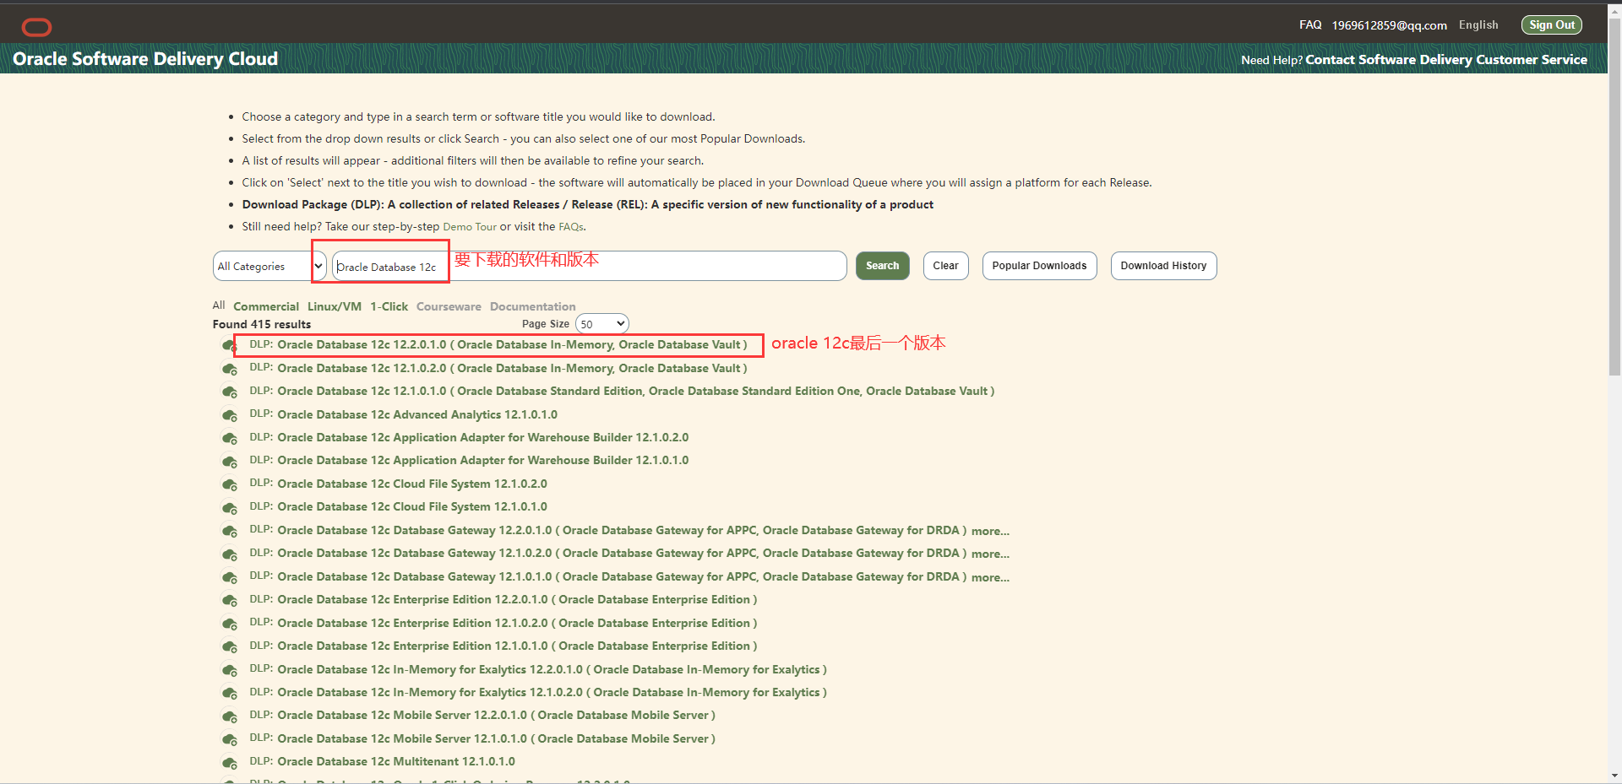This screenshot has width=1622, height=784.
Task: Click the Oracle Database 12c search input field
Action: [x=589, y=266]
